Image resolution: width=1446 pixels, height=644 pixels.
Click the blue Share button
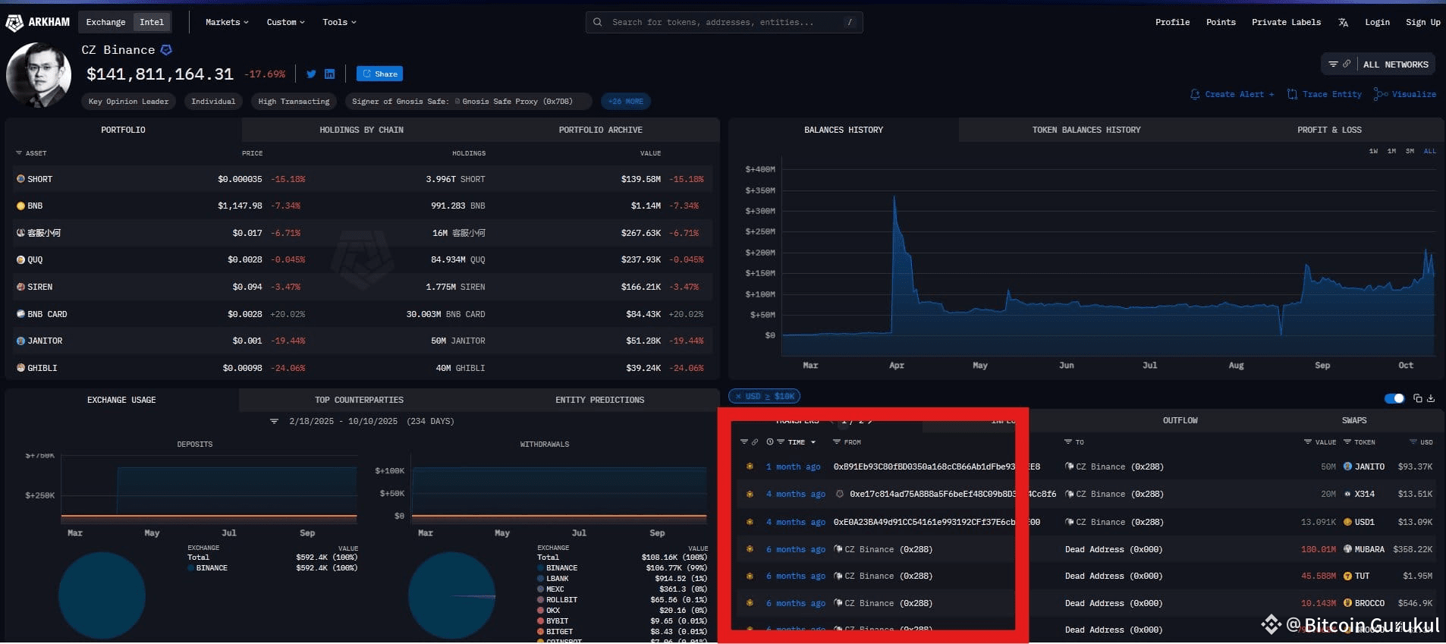(x=379, y=74)
